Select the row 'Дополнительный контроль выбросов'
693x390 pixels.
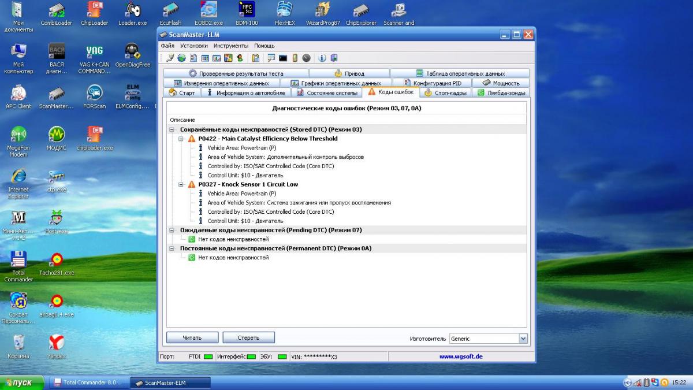click(x=285, y=157)
